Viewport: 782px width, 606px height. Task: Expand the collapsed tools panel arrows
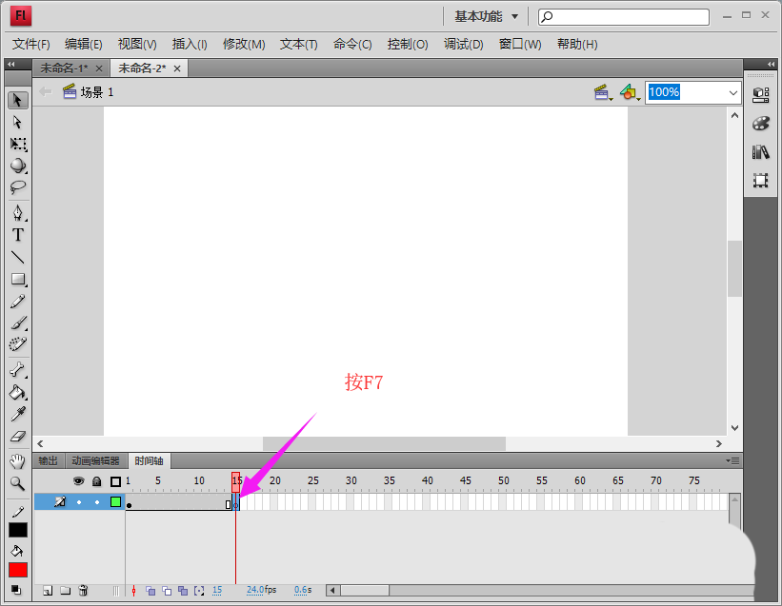coord(11,65)
